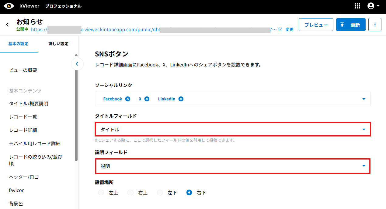The height and width of the screenshot is (209, 386).
Task: Select 左下 placement option
Action: [x=160, y=193]
